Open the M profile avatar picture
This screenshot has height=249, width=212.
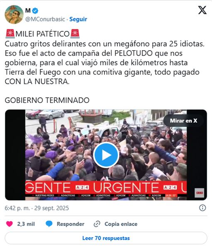(x=14, y=15)
